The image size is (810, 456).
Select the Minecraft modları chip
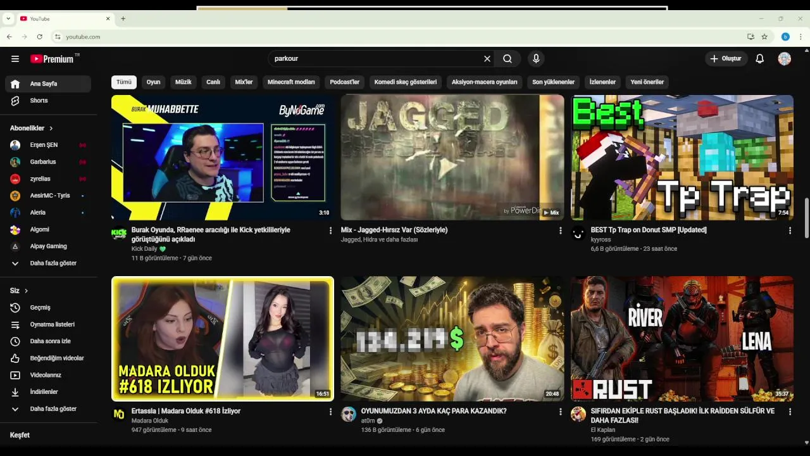coord(291,82)
